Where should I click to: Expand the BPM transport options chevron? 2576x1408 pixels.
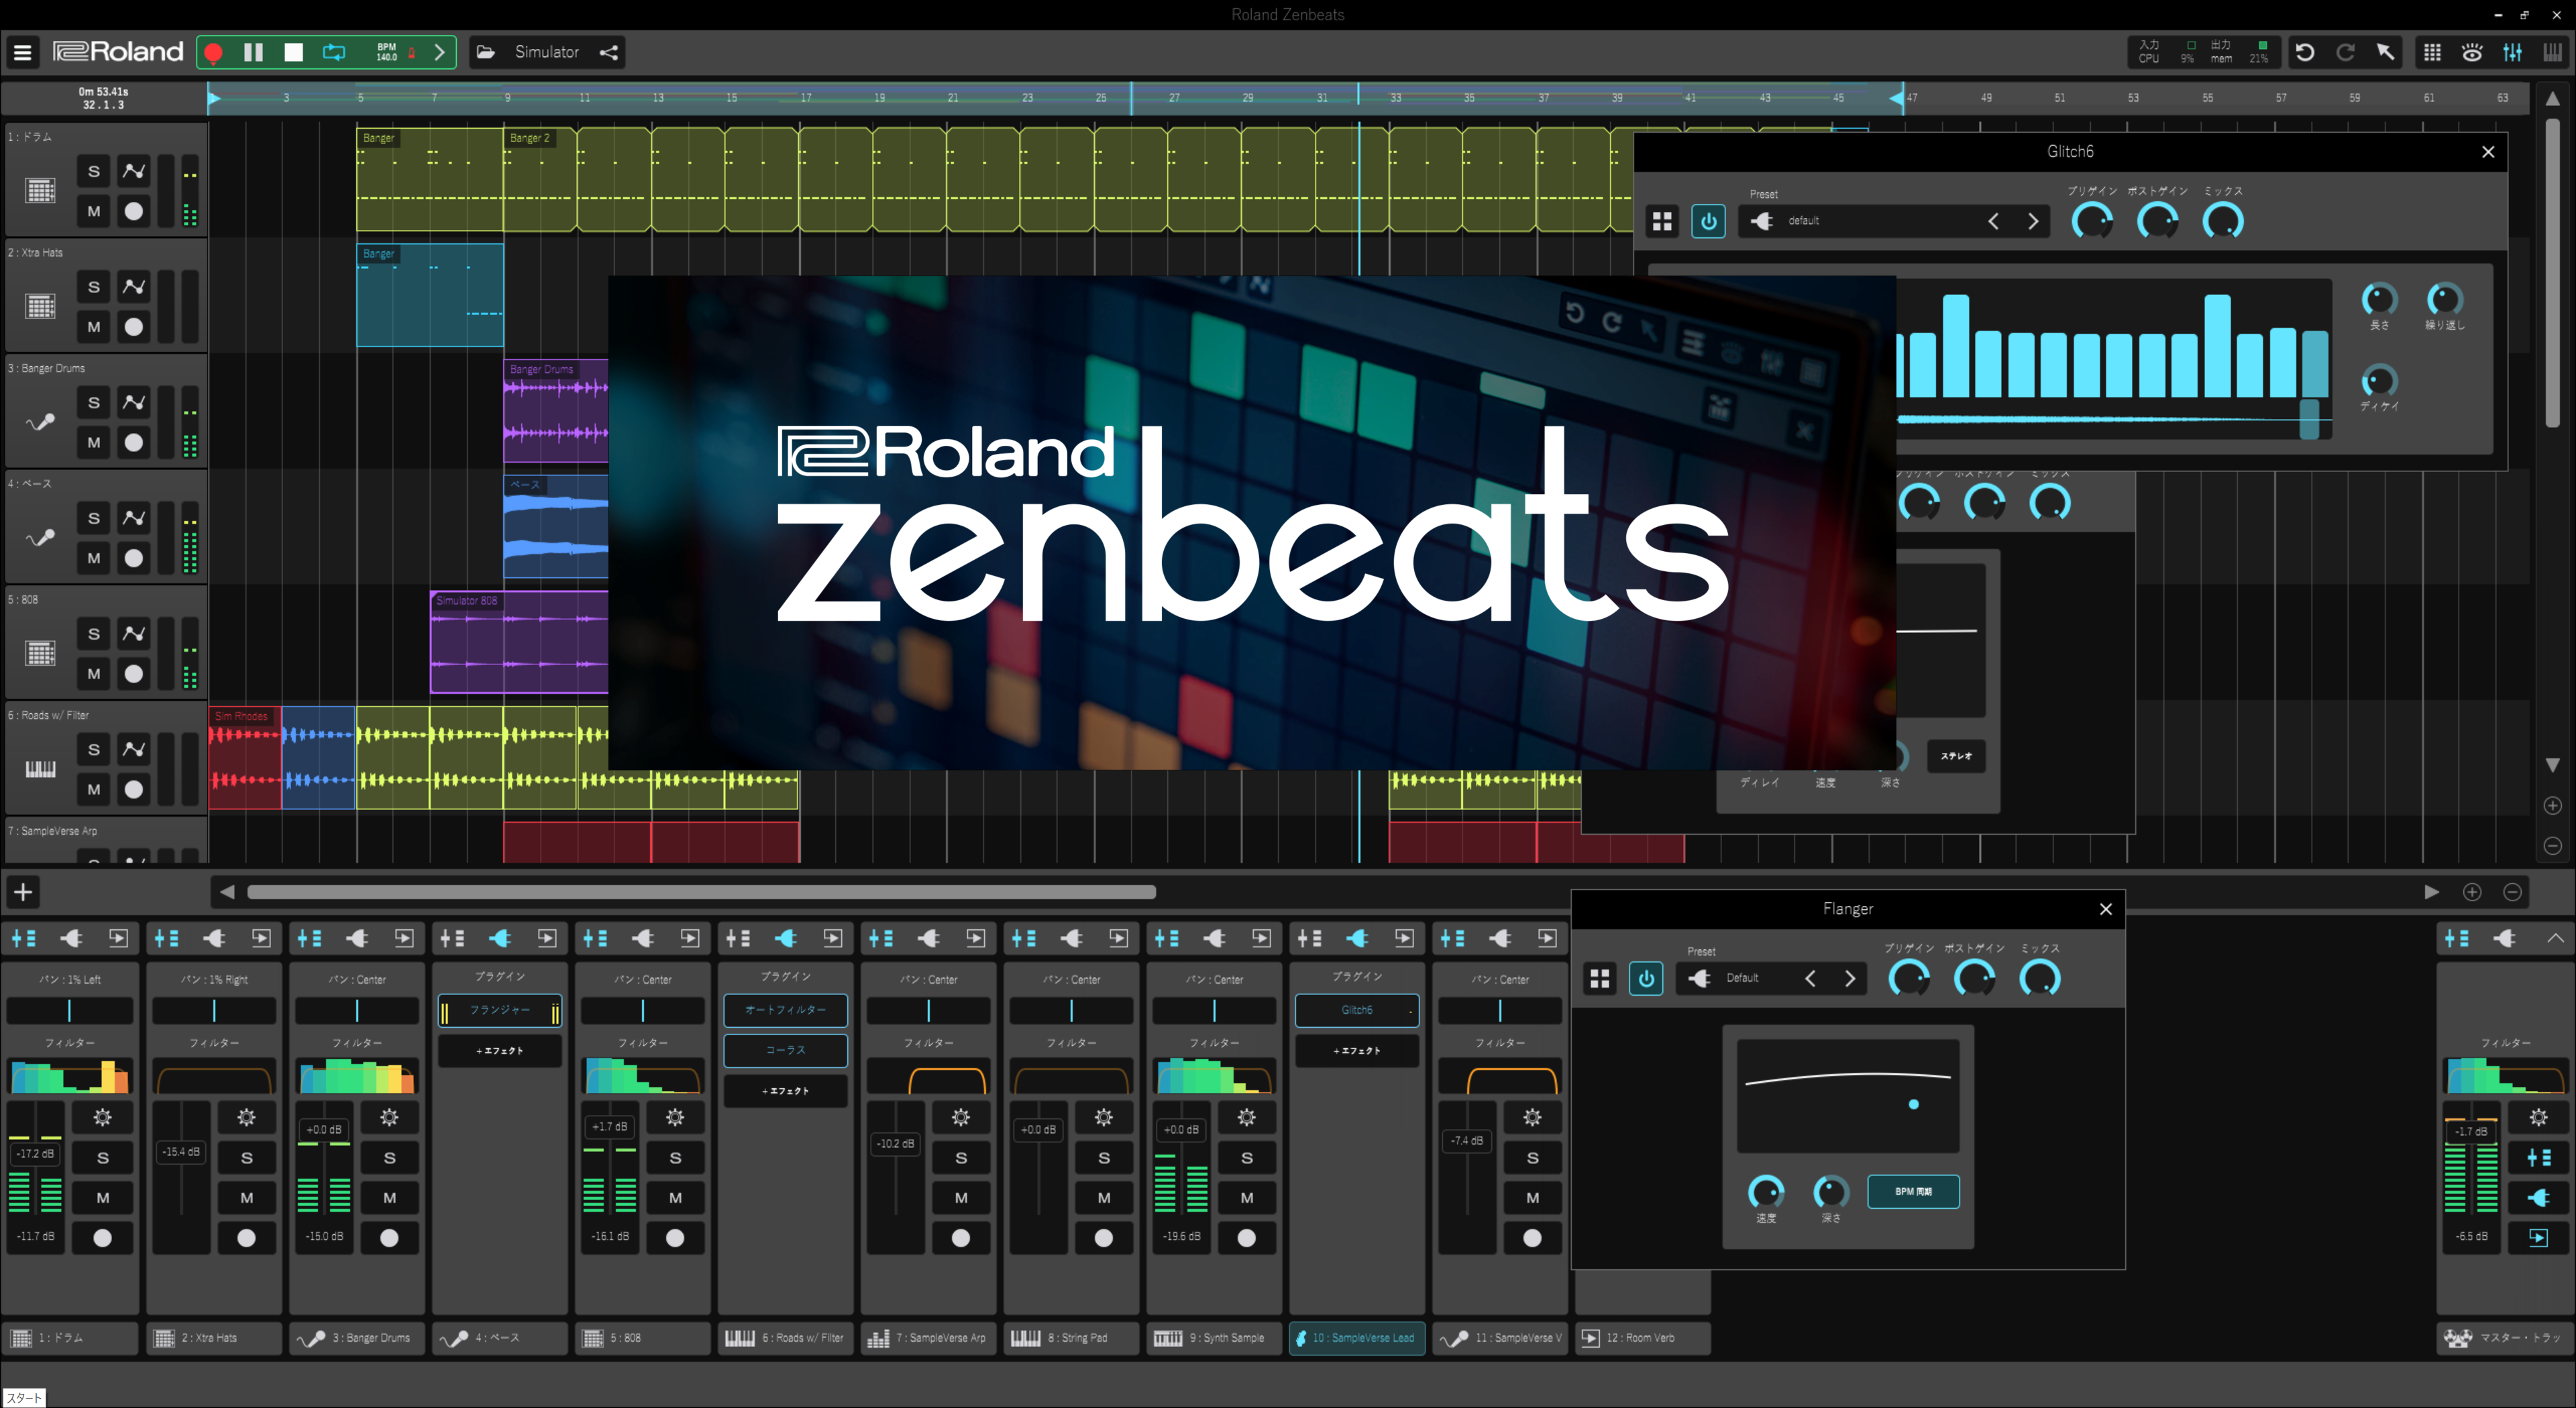click(440, 52)
